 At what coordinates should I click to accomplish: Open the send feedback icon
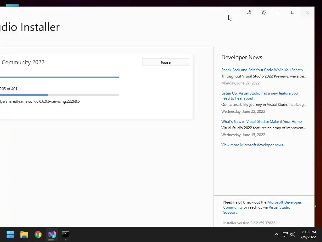[264, 12]
